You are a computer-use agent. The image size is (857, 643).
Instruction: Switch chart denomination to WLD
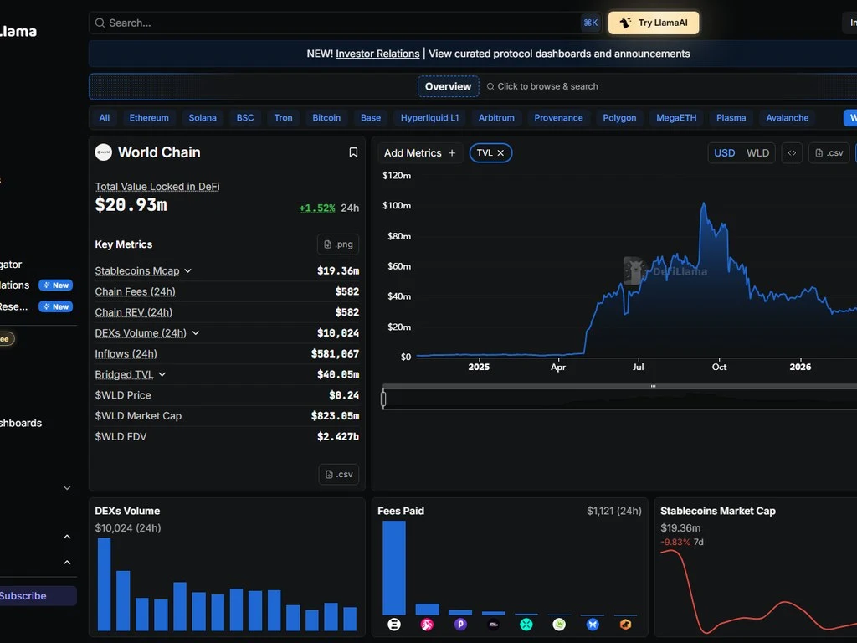pyautogui.click(x=757, y=153)
